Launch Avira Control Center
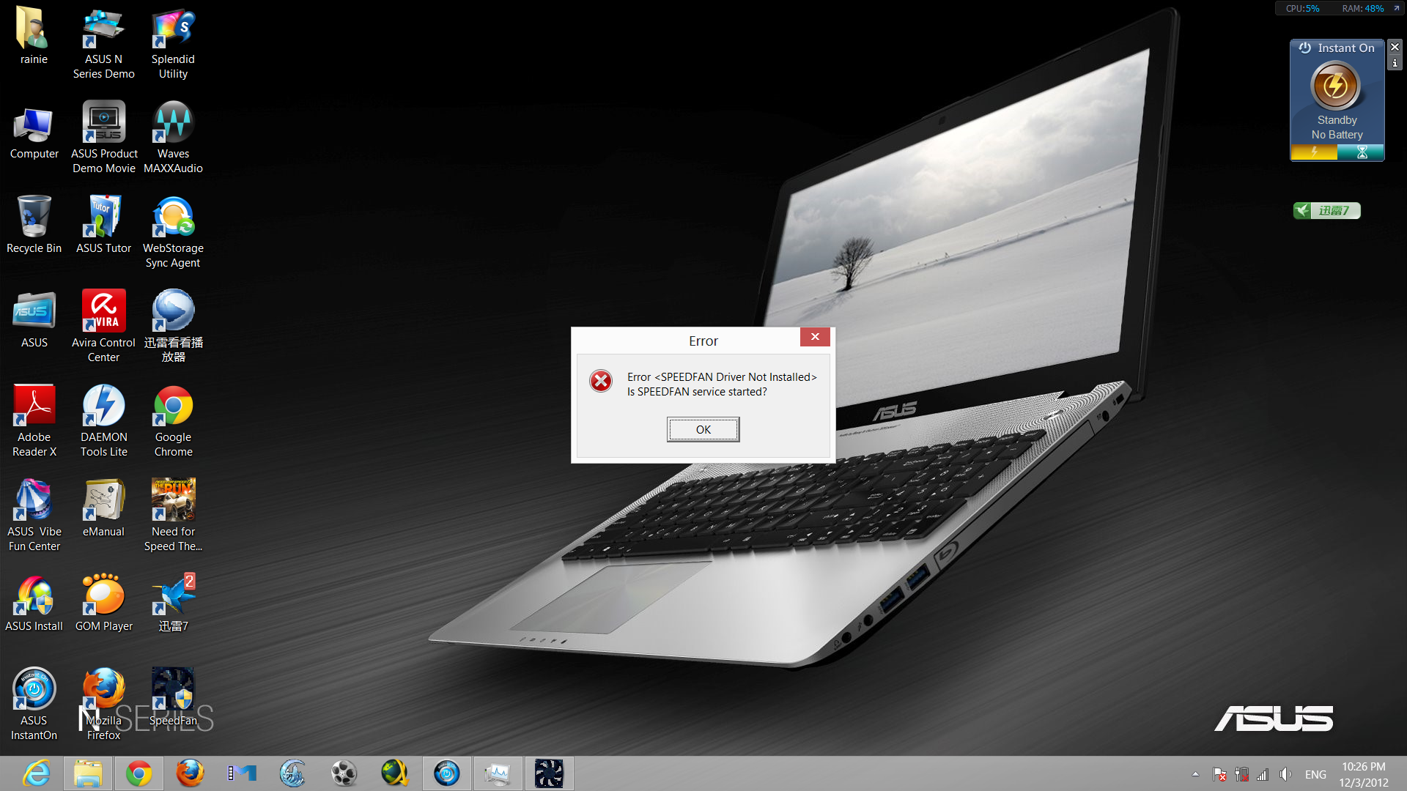 click(103, 326)
